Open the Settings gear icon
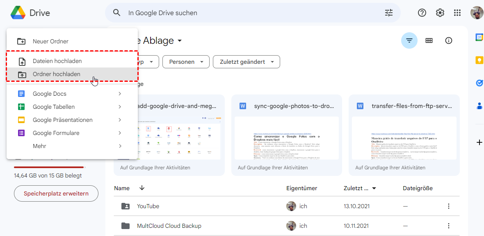 click(440, 13)
